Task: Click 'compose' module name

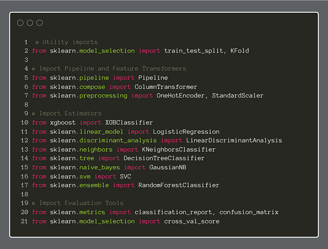Action: [92, 87]
